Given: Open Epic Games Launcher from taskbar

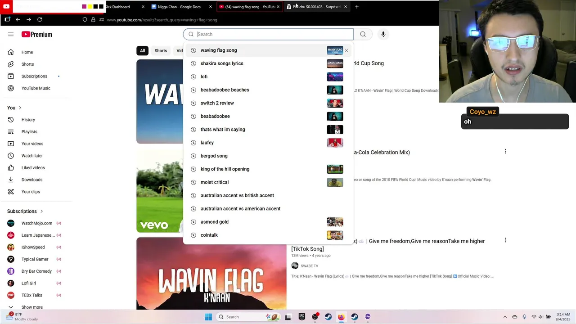Looking at the screenshot, I should [301, 317].
